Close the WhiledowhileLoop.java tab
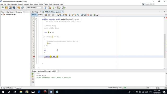 point(63,12)
